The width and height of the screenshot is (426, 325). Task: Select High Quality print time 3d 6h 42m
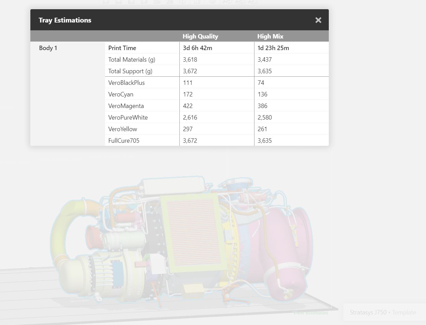coord(197,48)
